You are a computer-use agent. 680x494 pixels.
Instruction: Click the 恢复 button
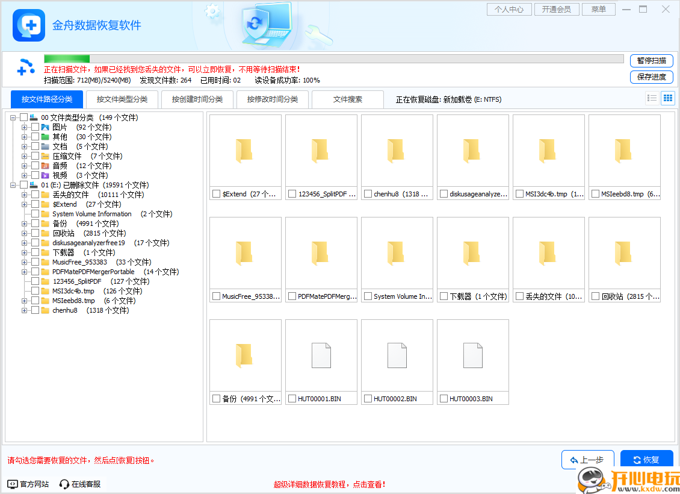[647, 459]
